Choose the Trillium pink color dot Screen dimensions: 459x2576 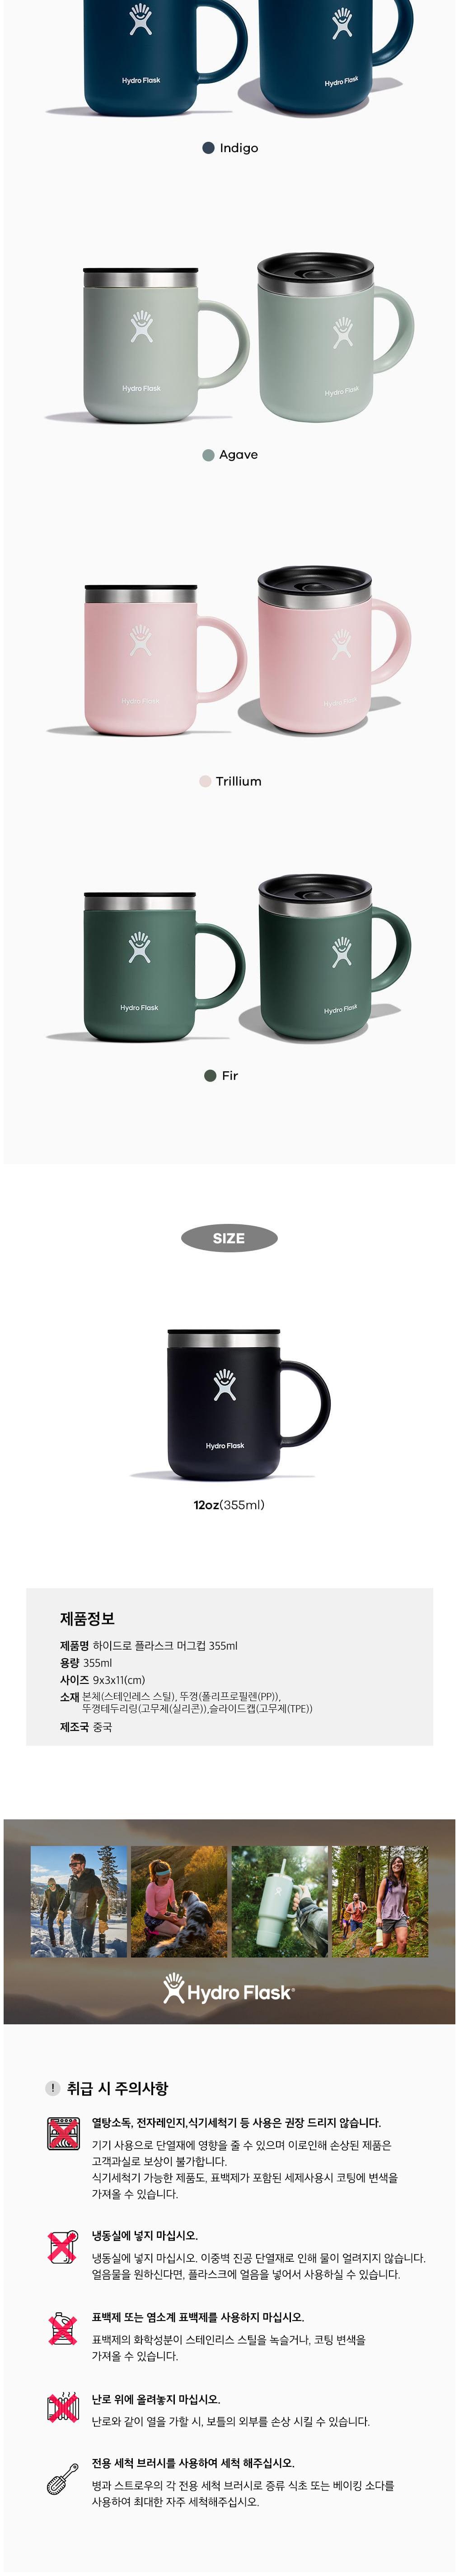(205, 782)
